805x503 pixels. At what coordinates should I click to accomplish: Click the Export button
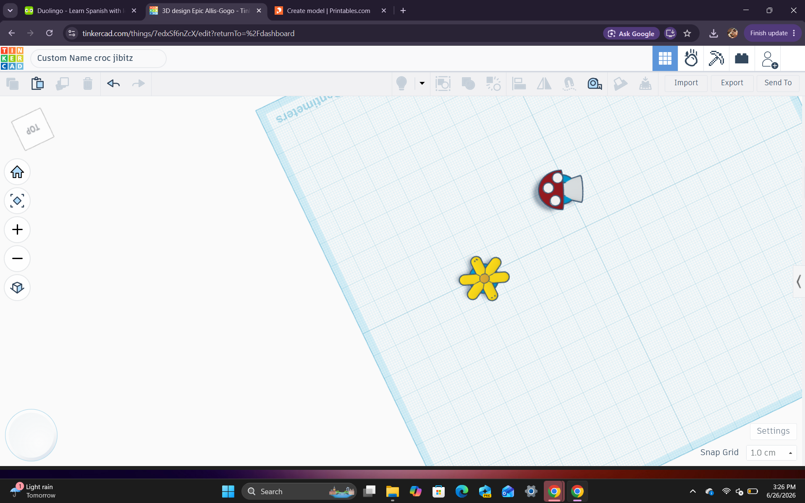tap(732, 83)
